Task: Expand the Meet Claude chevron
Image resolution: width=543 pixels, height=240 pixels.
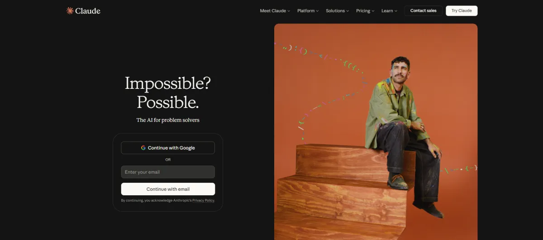Action: 289,11
